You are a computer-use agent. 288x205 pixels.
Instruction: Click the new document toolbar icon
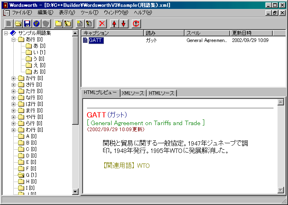pos(80,24)
